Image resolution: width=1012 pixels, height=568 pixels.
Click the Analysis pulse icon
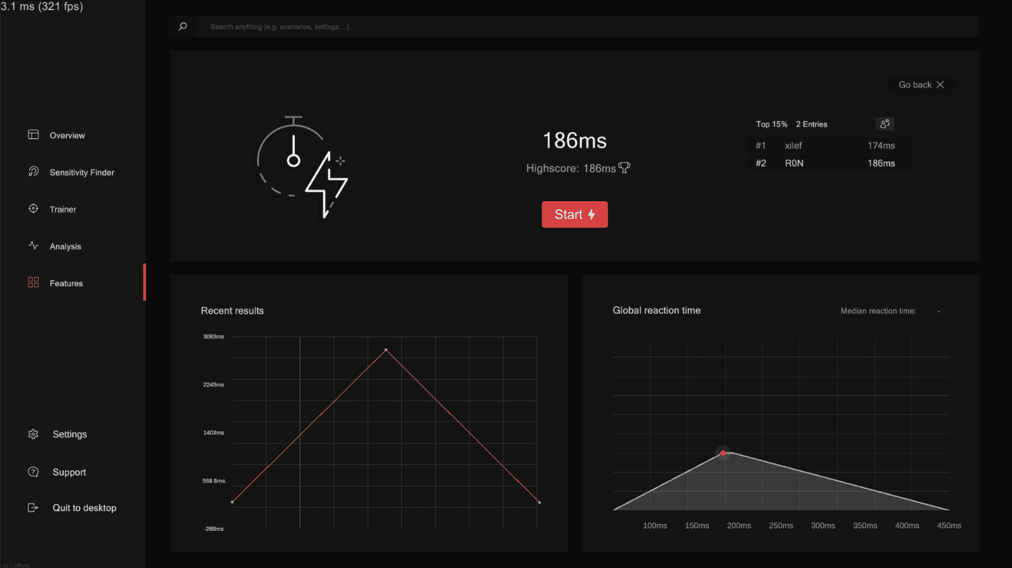click(34, 245)
